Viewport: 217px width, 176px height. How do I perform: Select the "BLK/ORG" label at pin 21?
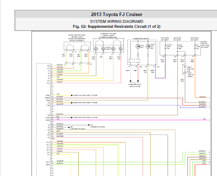pos(60,114)
